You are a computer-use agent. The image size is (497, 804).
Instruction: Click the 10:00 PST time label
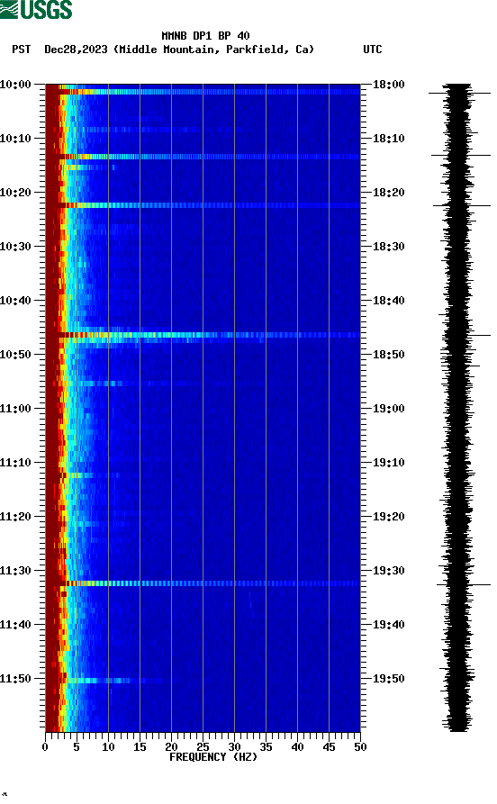click(15, 84)
